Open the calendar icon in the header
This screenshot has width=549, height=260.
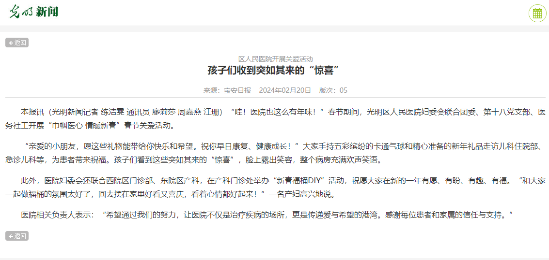coord(537,13)
